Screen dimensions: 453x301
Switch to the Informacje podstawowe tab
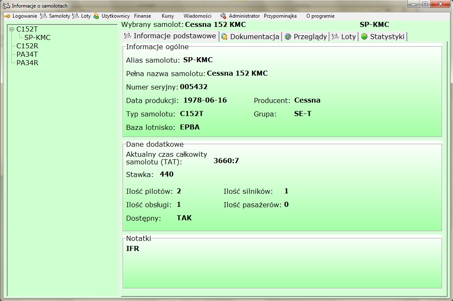170,36
